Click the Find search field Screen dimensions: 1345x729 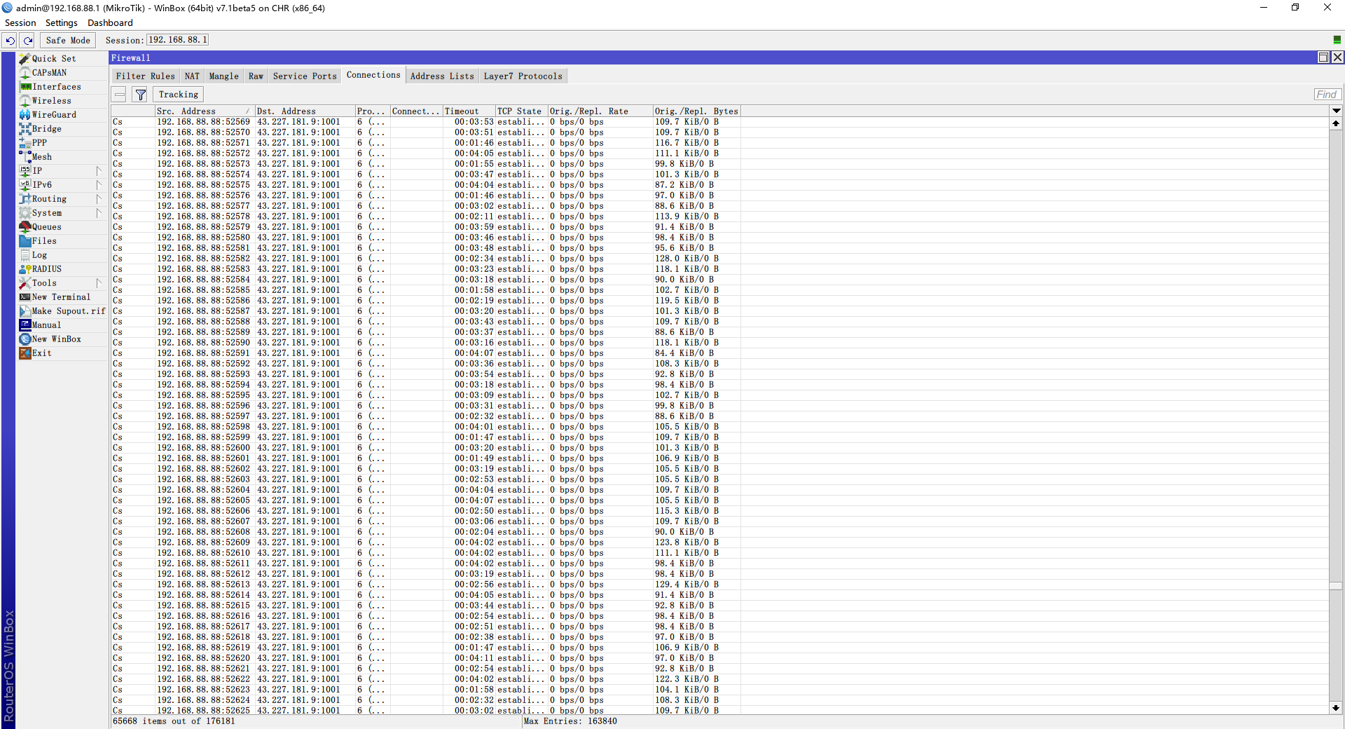[x=1326, y=95]
